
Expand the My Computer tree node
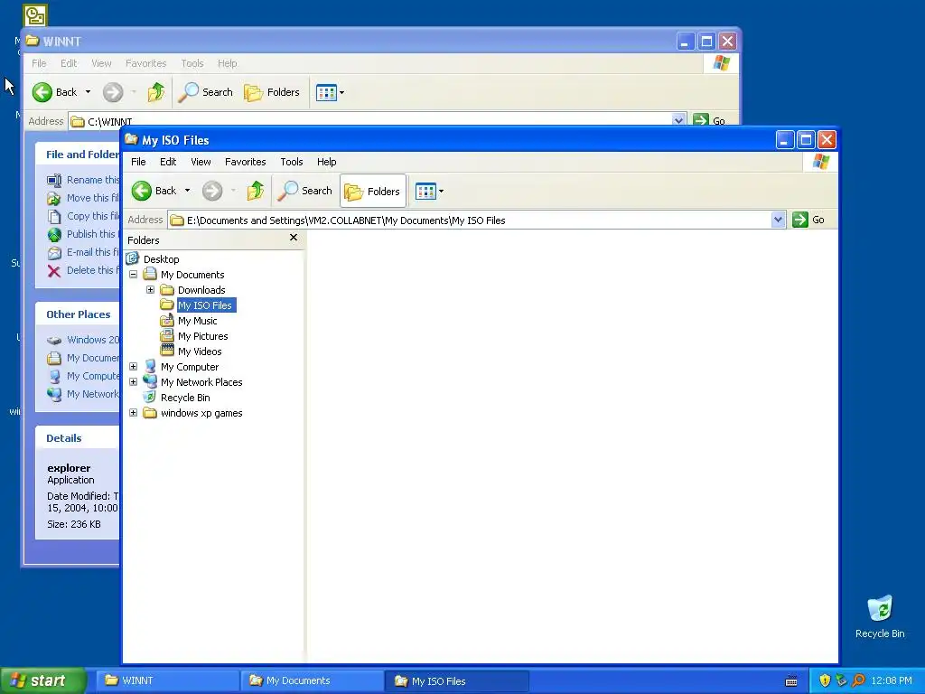(134, 367)
